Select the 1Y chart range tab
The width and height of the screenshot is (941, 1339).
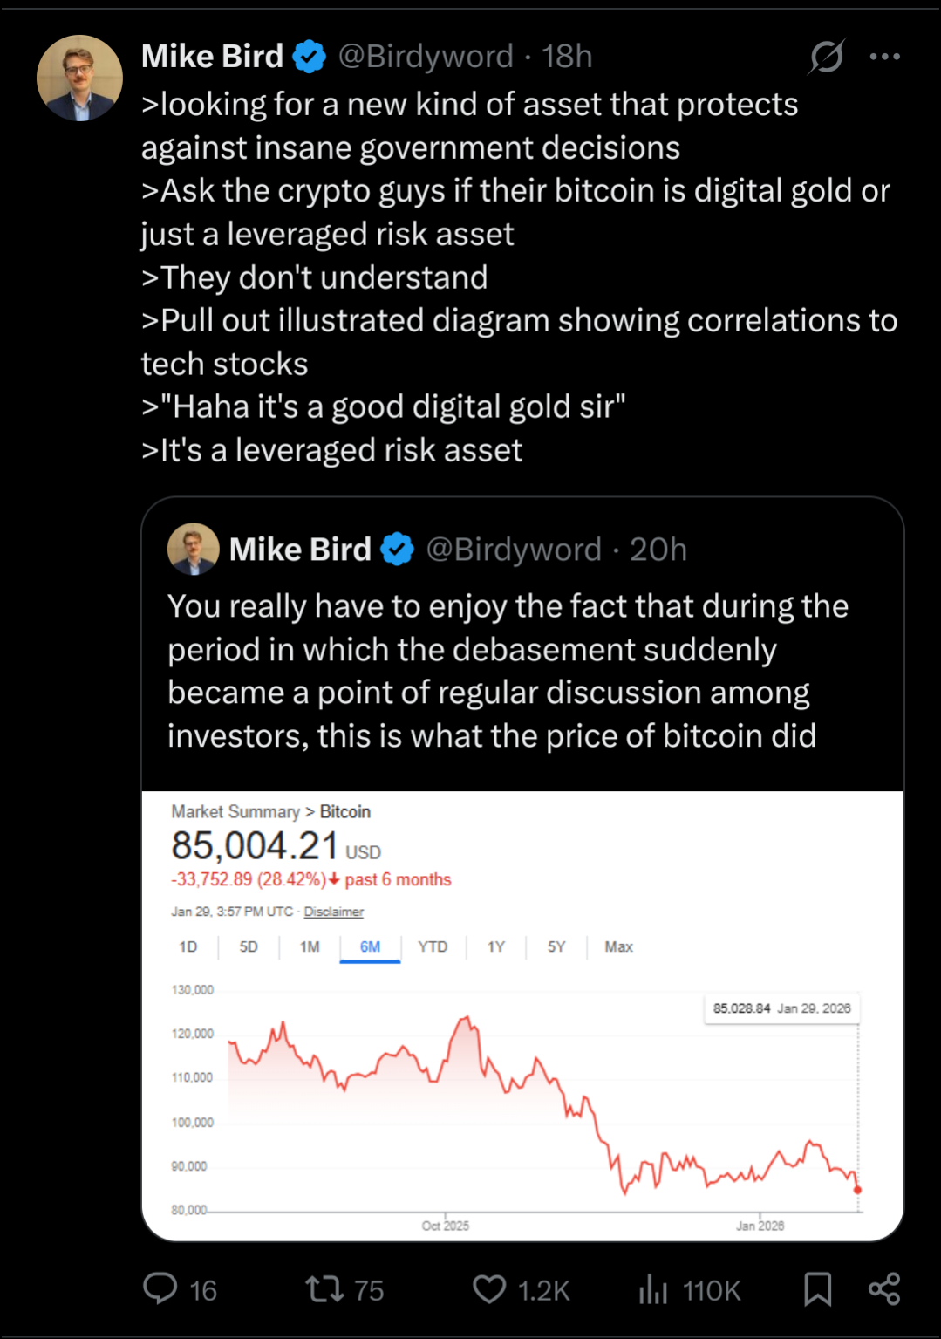[x=496, y=946]
